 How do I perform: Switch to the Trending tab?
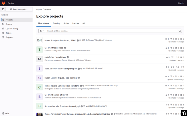tap(56, 23)
